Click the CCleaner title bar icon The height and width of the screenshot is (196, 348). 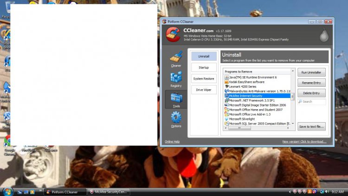(164, 21)
